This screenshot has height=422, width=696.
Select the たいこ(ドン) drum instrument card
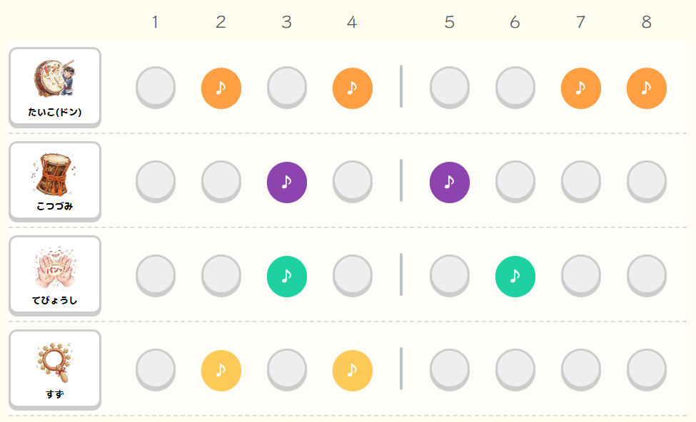pos(55,87)
